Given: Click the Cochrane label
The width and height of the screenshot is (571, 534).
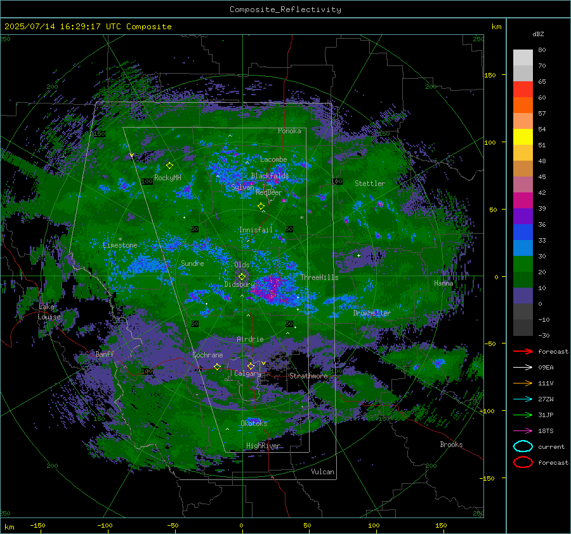Looking at the screenshot, I should (207, 355).
